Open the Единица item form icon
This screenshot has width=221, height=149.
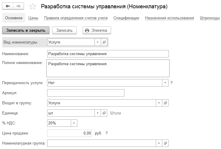(x=104, y=113)
